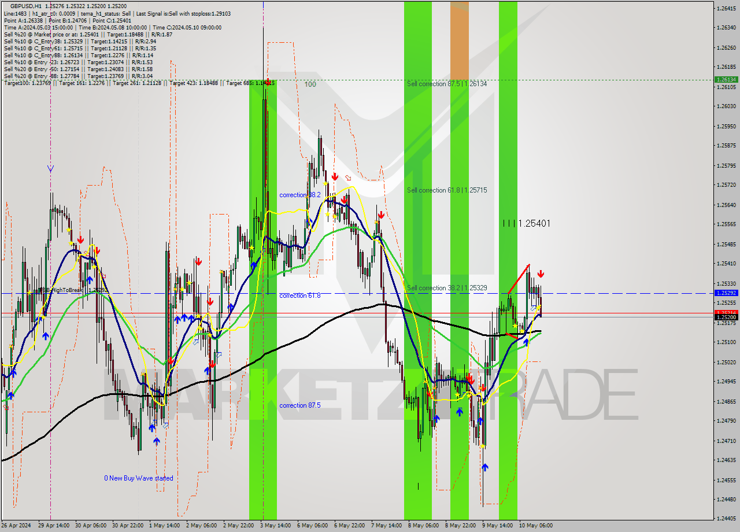Click the 'Point A:1.26338' info line

pos(67,20)
